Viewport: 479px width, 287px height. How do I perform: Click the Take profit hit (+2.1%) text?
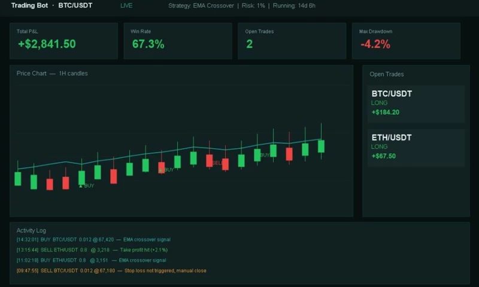click(144, 250)
